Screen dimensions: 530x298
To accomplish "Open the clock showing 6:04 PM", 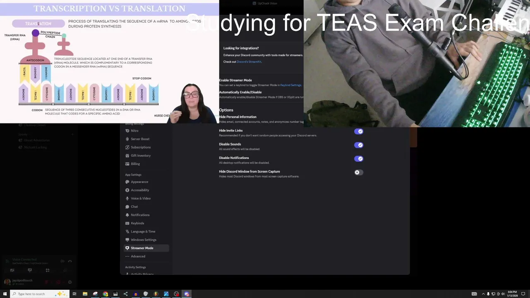I will pyautogui.click(x=512, y=294).
